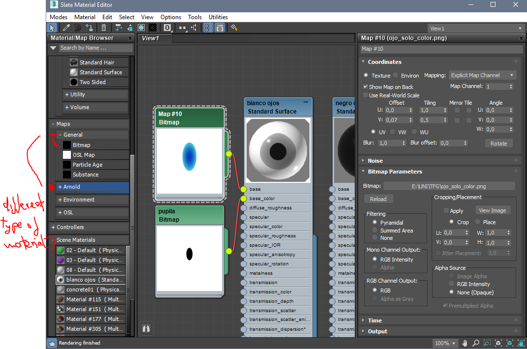Open the Utilities menu
The image size is (527, 349).
coord(218,17)
